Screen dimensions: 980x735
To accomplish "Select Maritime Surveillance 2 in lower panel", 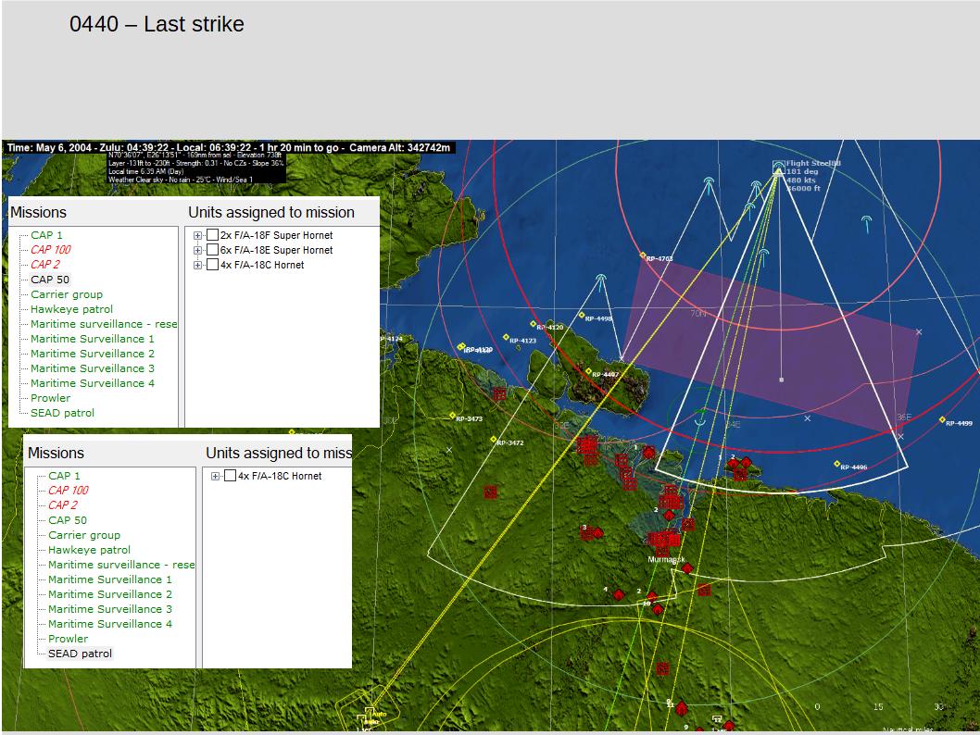I will click(x=109, y=594).
